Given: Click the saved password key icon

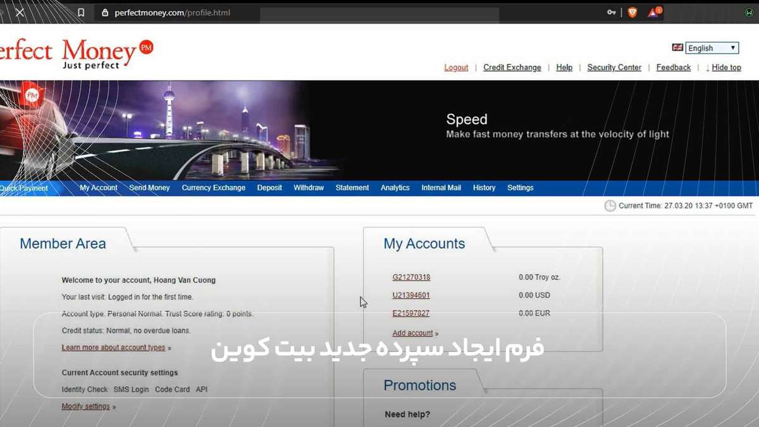Looking at the screenshot, I should pyautogui.click(x=611, y=12).
